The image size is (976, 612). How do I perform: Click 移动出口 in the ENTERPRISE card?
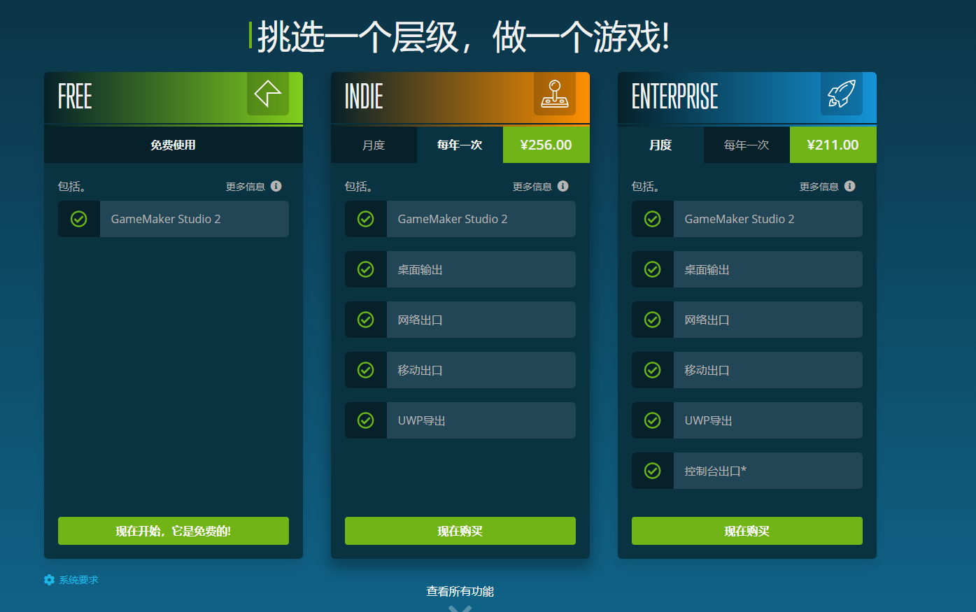point(707,370)
